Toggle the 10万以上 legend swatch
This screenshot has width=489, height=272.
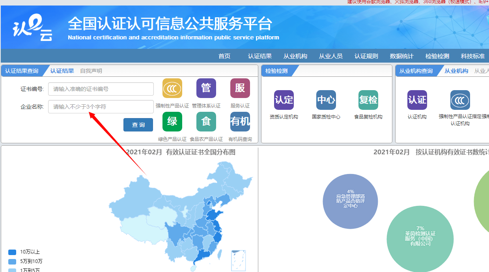click(12, 252)
